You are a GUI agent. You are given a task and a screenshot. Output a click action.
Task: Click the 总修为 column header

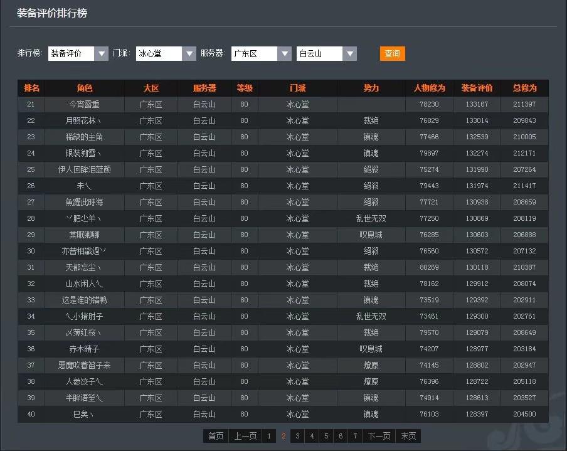point(524,88)
